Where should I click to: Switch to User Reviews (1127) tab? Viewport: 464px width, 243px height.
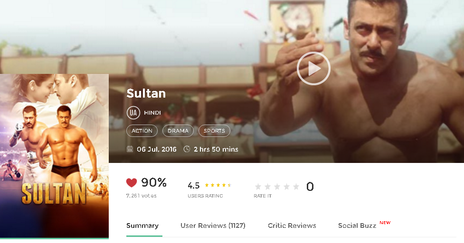(x=213, y=225)
